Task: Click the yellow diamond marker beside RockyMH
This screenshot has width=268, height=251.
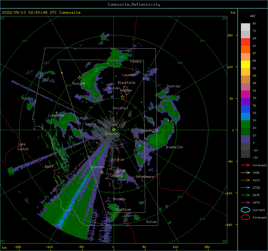Action: tap(80, 78)
